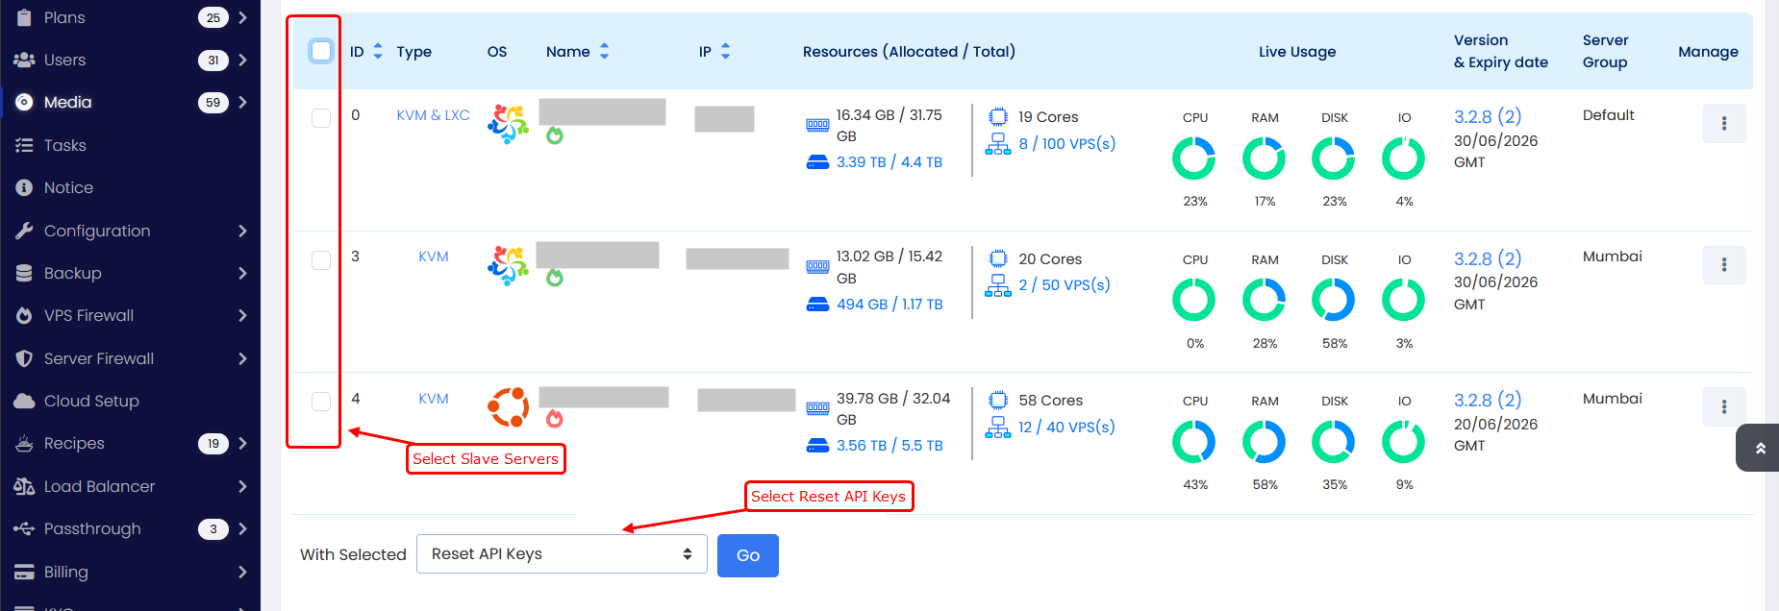This screenshot has width=1779, height=611.
Task: Sort servers by Name column arrows
Action: tap(604, 52)
